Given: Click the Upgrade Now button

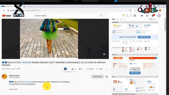Looking at the screenshot, I should coord(144,37).
